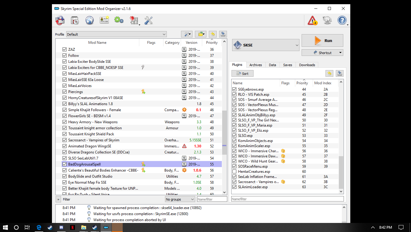Viewport: 411px width, 232px height.
Task: Open the Nexus globe icon
Action: point(89,21)
